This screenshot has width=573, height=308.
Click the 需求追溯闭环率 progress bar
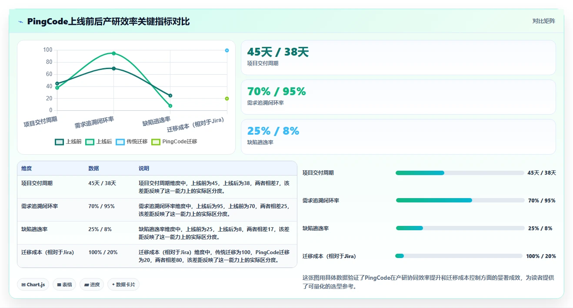pos(460,200)
